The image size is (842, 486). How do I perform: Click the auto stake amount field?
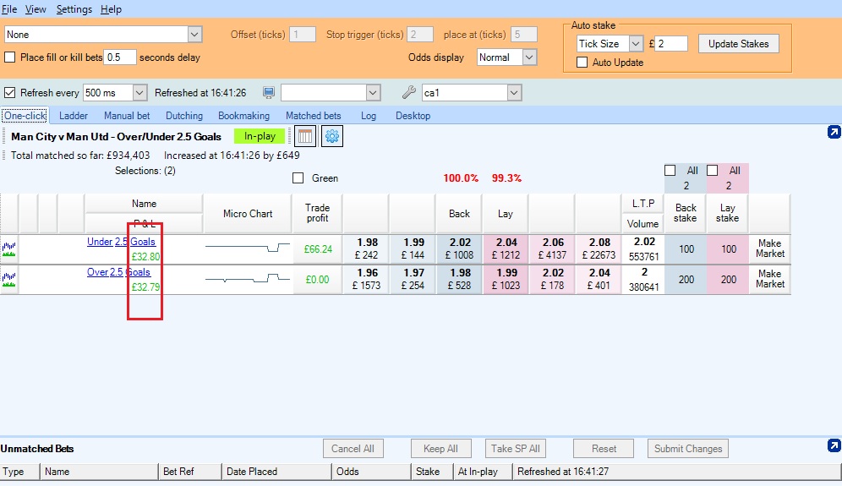[672, 43]
